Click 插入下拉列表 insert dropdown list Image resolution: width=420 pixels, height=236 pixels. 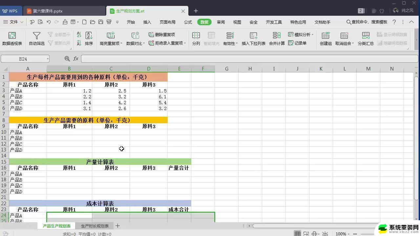click(x=253, y=39)
